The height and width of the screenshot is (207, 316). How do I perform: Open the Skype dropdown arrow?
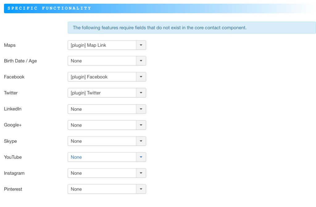tap(141, 141)
